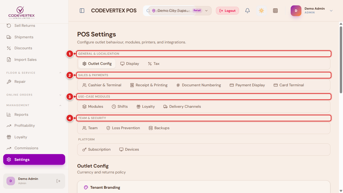Select the Delivery Channels tab
This screenshot has width=343, height=193.
[182, 107]
